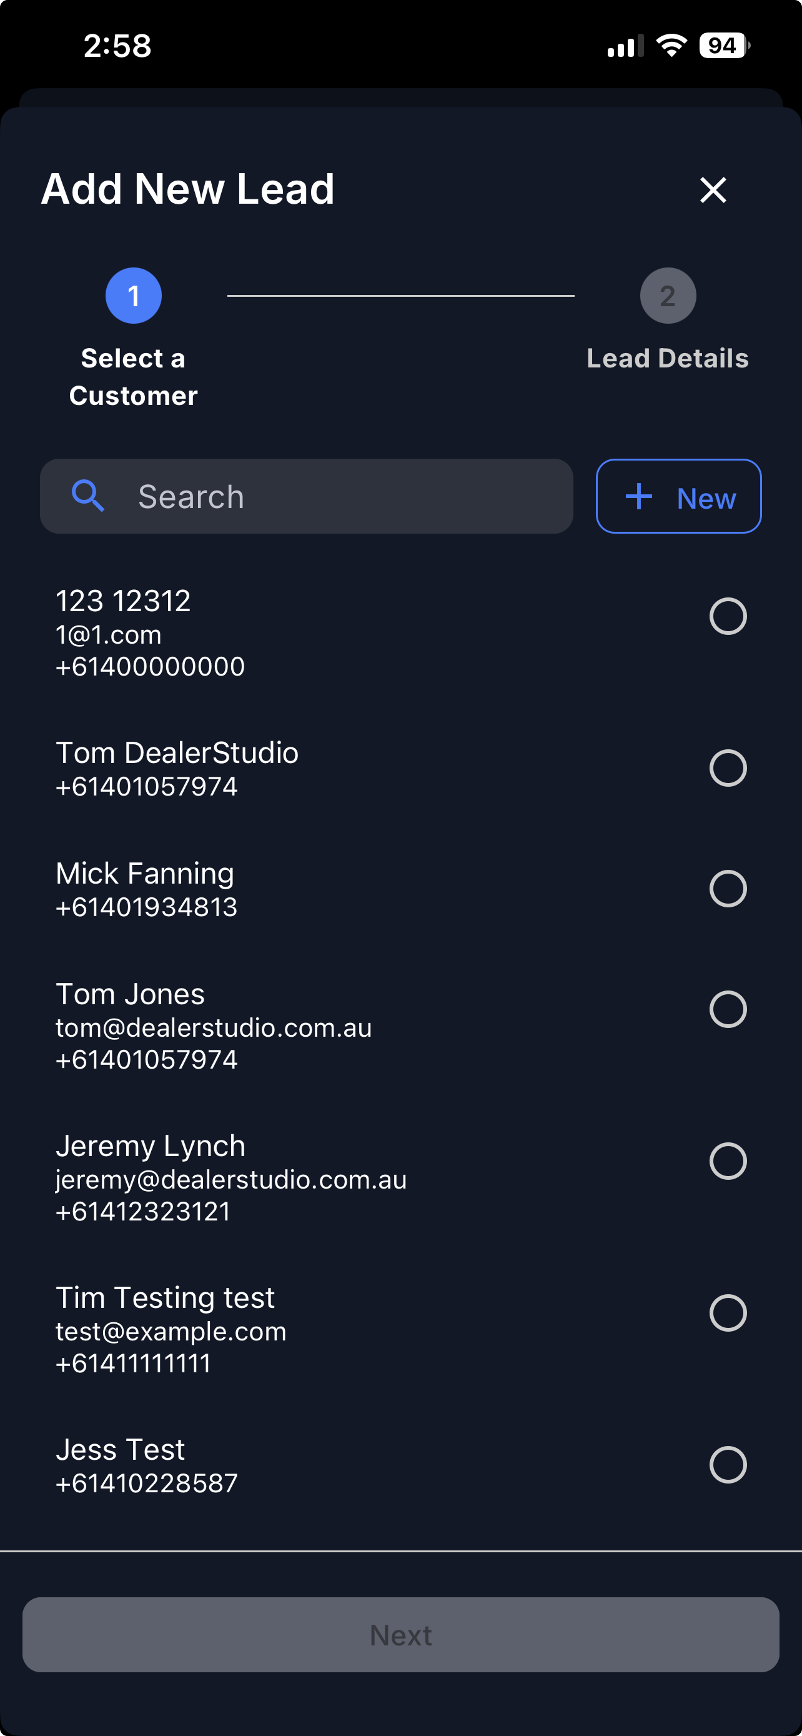This screenshot has height=1736, width=802.
Task: Tap the tom@dealerstudio.com.au email entry
Action: pos(214,1028)
